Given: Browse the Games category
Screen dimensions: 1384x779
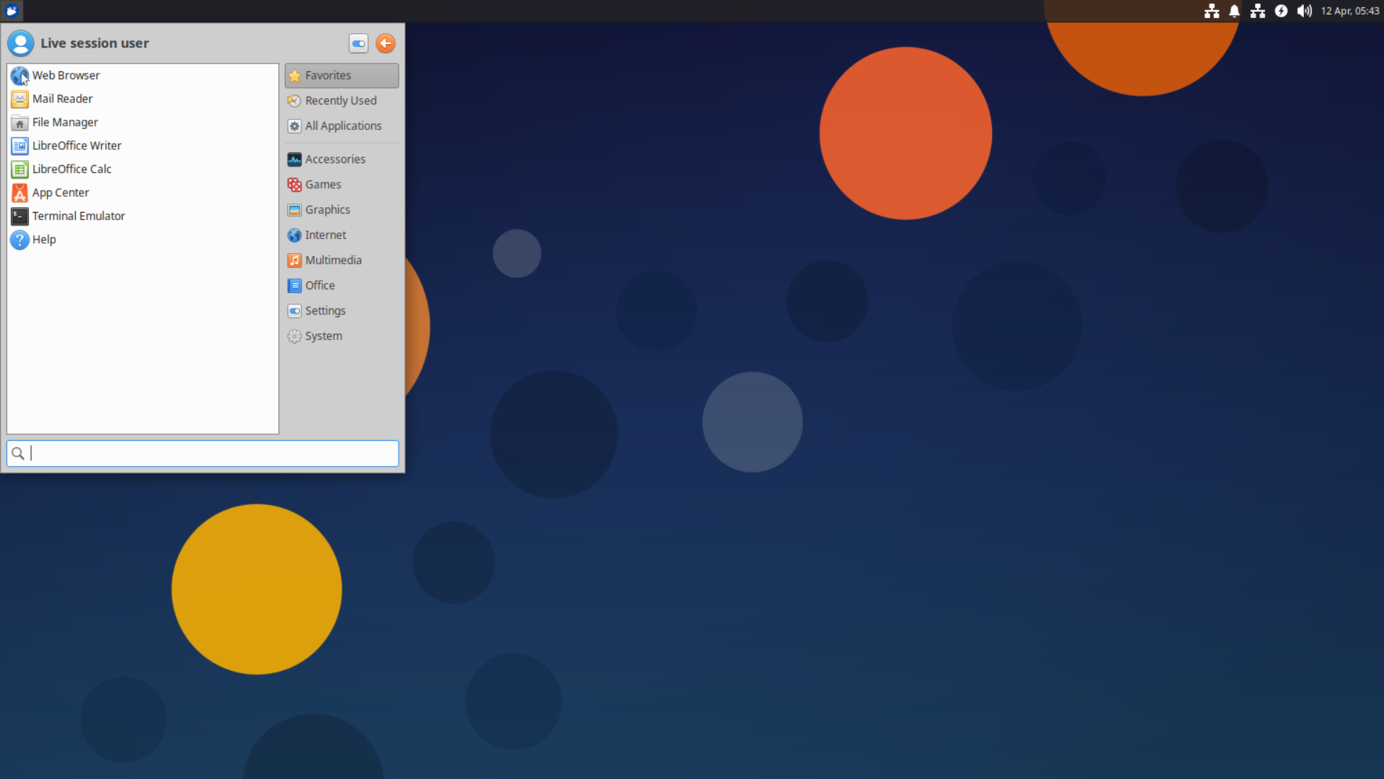Looking at the screenshot, I should pyautogui.click(x=322, y=184).
